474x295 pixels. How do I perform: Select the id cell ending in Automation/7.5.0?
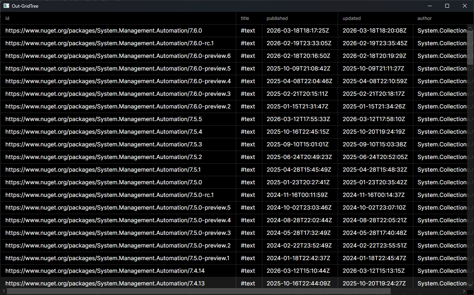click(118, 182)
